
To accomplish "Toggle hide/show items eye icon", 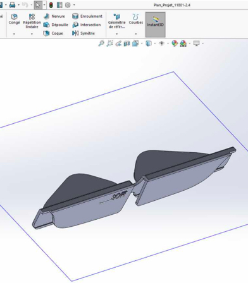I will pos(162,44).
